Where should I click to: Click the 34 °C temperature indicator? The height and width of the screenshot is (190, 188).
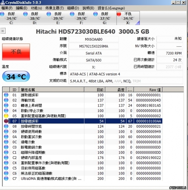tap(16, 77)
